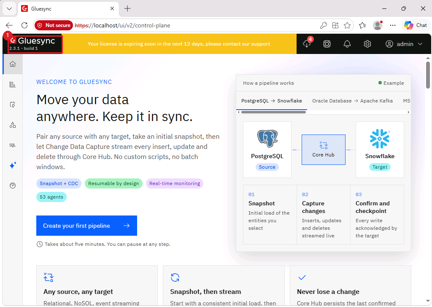This screenshot has height=307, width=432.
Task: Click the 53 agents tag
Action: click(51, 197)
